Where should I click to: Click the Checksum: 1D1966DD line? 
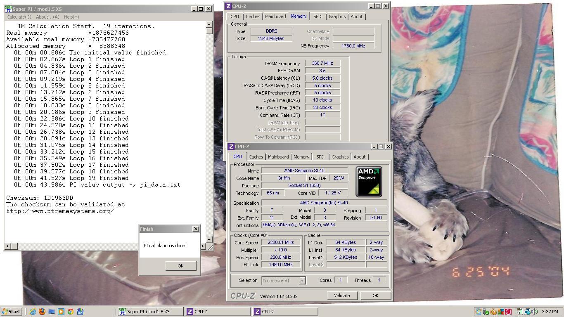[40, 198]
